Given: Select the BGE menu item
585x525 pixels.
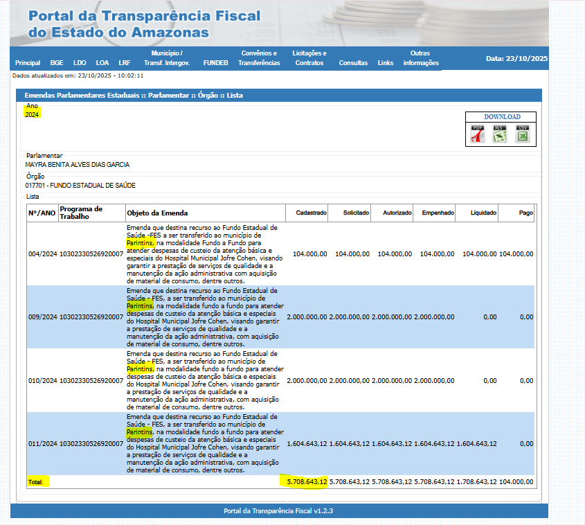Looking at the screenshot, I should click(x=57, y=62).
